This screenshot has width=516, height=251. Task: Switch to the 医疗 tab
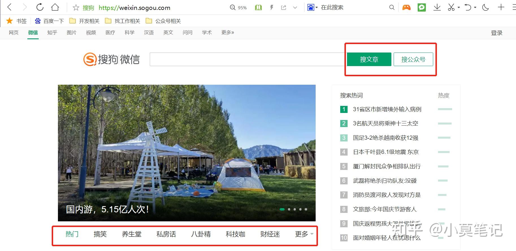pos(110,33)
